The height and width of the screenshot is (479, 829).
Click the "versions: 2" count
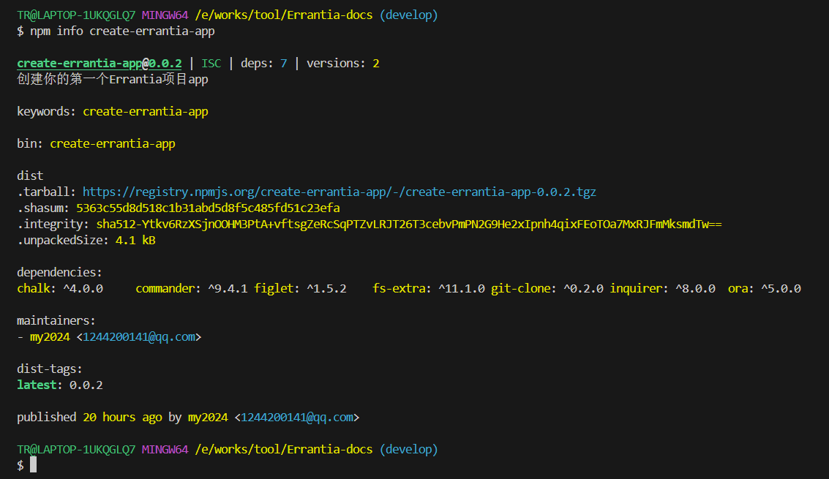coord(342,64)
